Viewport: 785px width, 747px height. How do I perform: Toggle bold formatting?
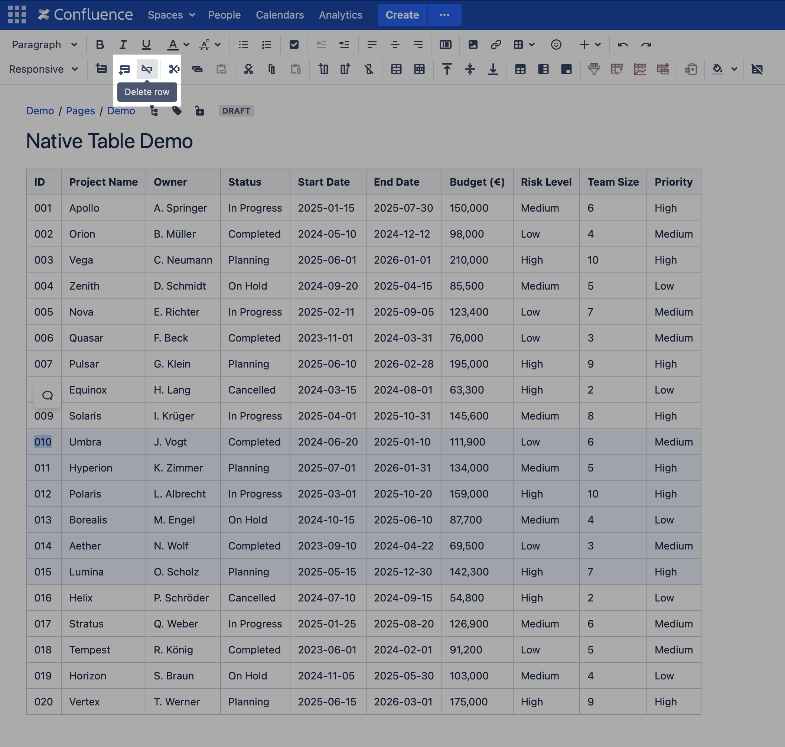pos(100,45)
